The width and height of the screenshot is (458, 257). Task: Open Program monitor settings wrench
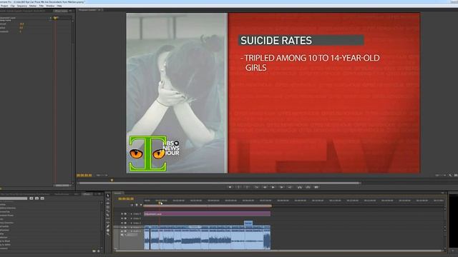point(450,176)
